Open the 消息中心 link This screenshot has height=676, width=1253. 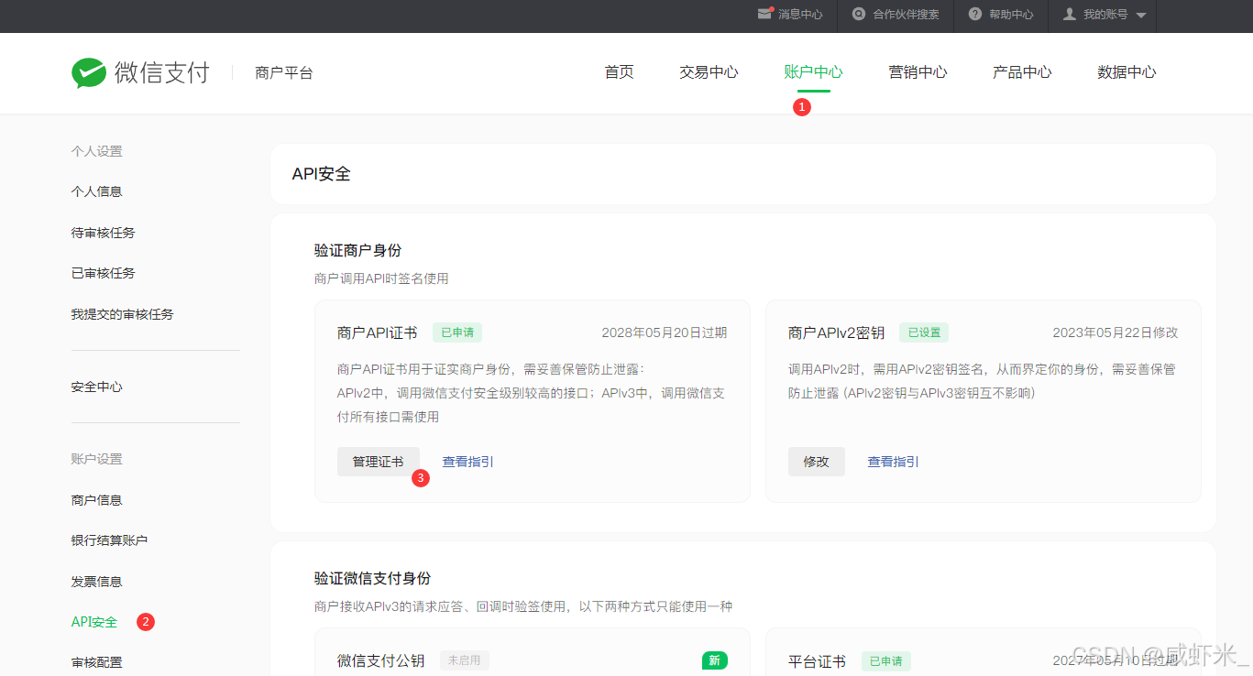tap(800, 15)
